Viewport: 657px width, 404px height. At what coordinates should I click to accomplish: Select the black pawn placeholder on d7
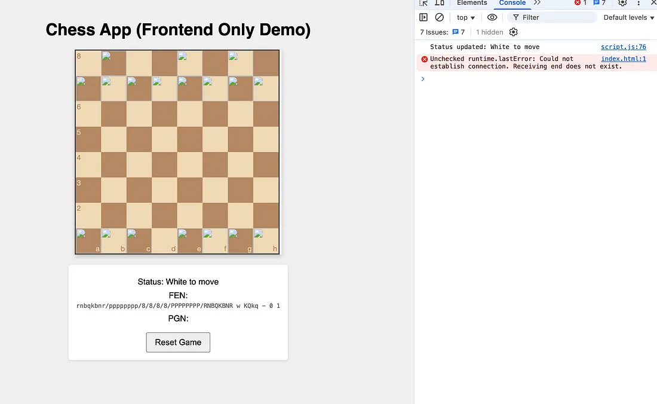[164, 88]
